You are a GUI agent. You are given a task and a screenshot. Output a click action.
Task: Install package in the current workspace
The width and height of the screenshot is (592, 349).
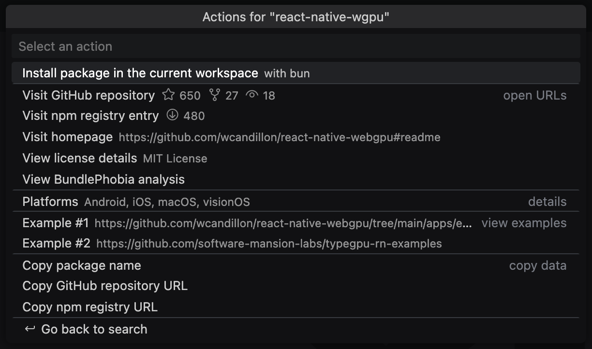pyautogui.click(x=296, y=73)
